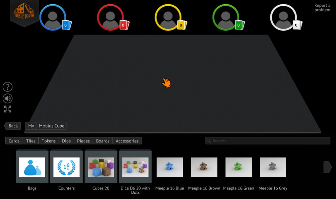Switch to the Dice category tab

click(66, 141)
